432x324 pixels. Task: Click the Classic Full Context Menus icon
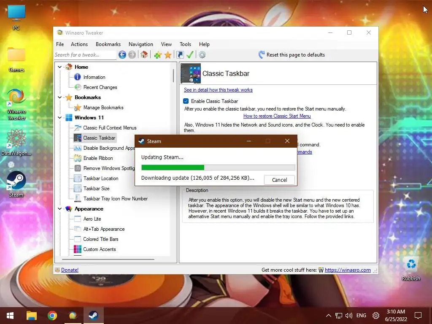78,127
